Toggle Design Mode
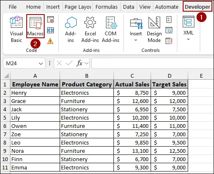 (154, 29)
